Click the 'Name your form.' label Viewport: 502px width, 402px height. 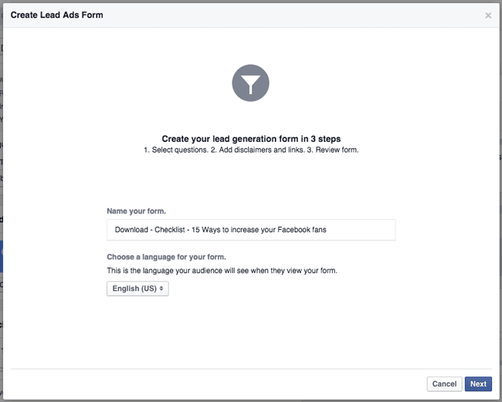pyautogui.click(x=137, y=211)
